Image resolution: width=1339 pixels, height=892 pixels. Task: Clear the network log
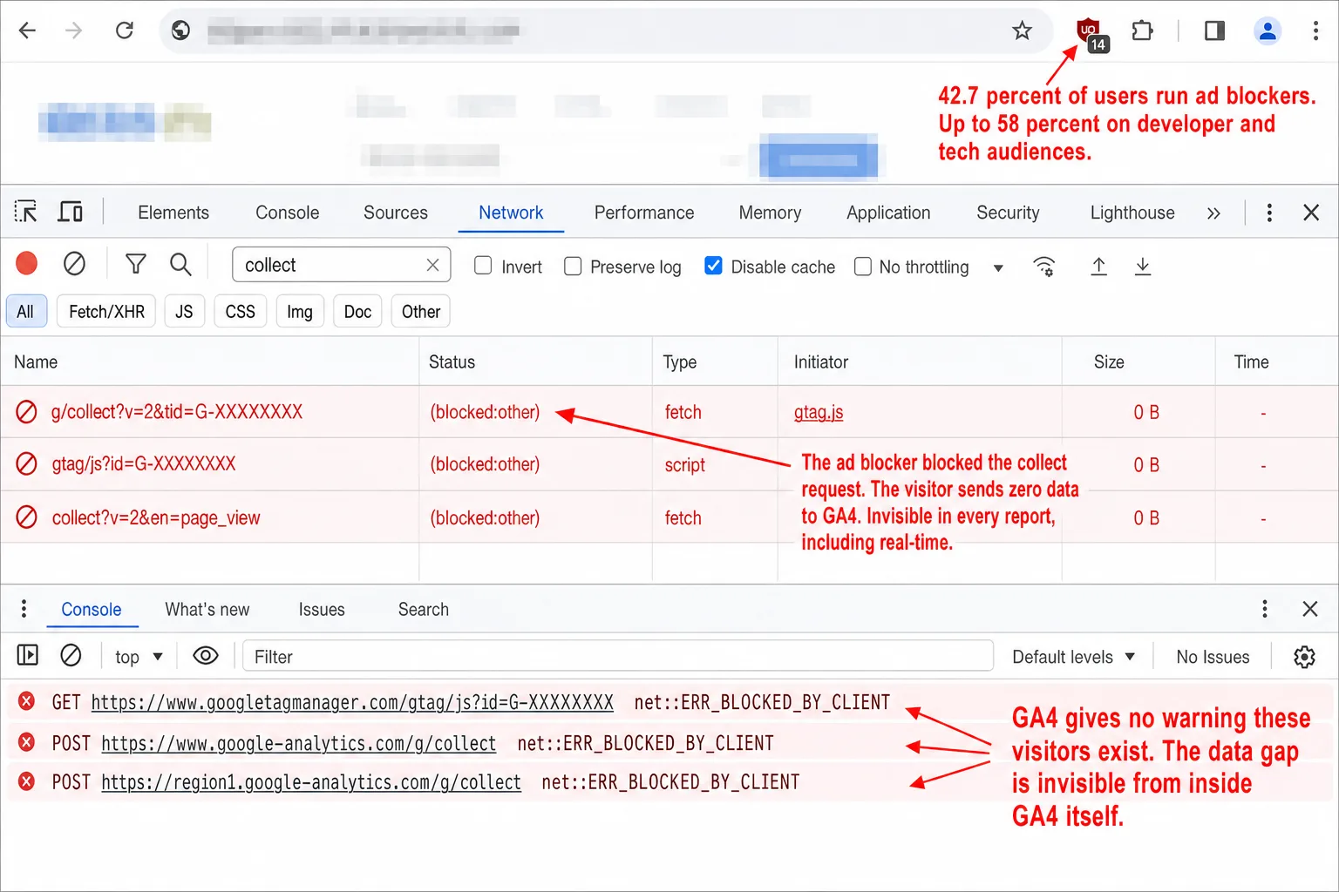pos(74,263)
